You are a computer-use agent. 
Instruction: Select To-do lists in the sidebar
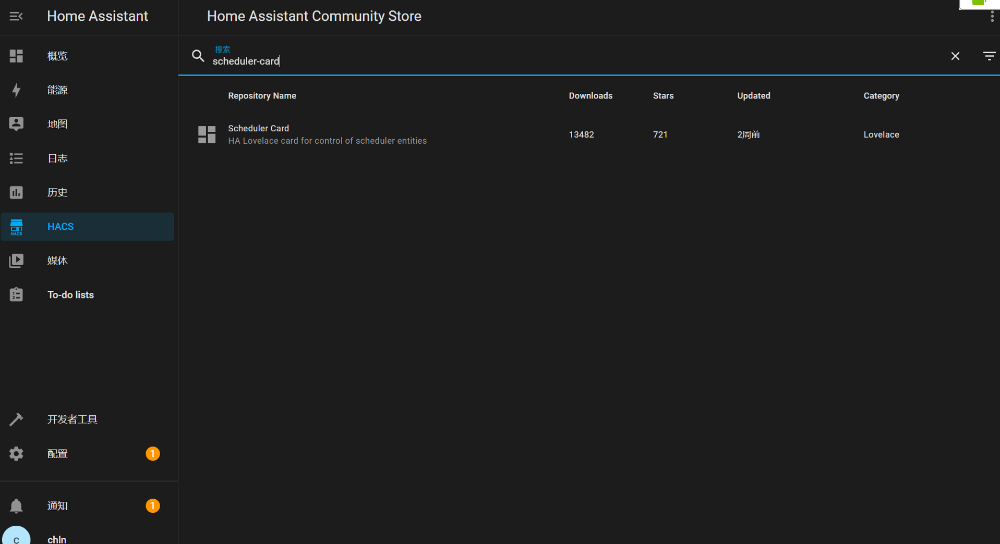pos(88,294)
